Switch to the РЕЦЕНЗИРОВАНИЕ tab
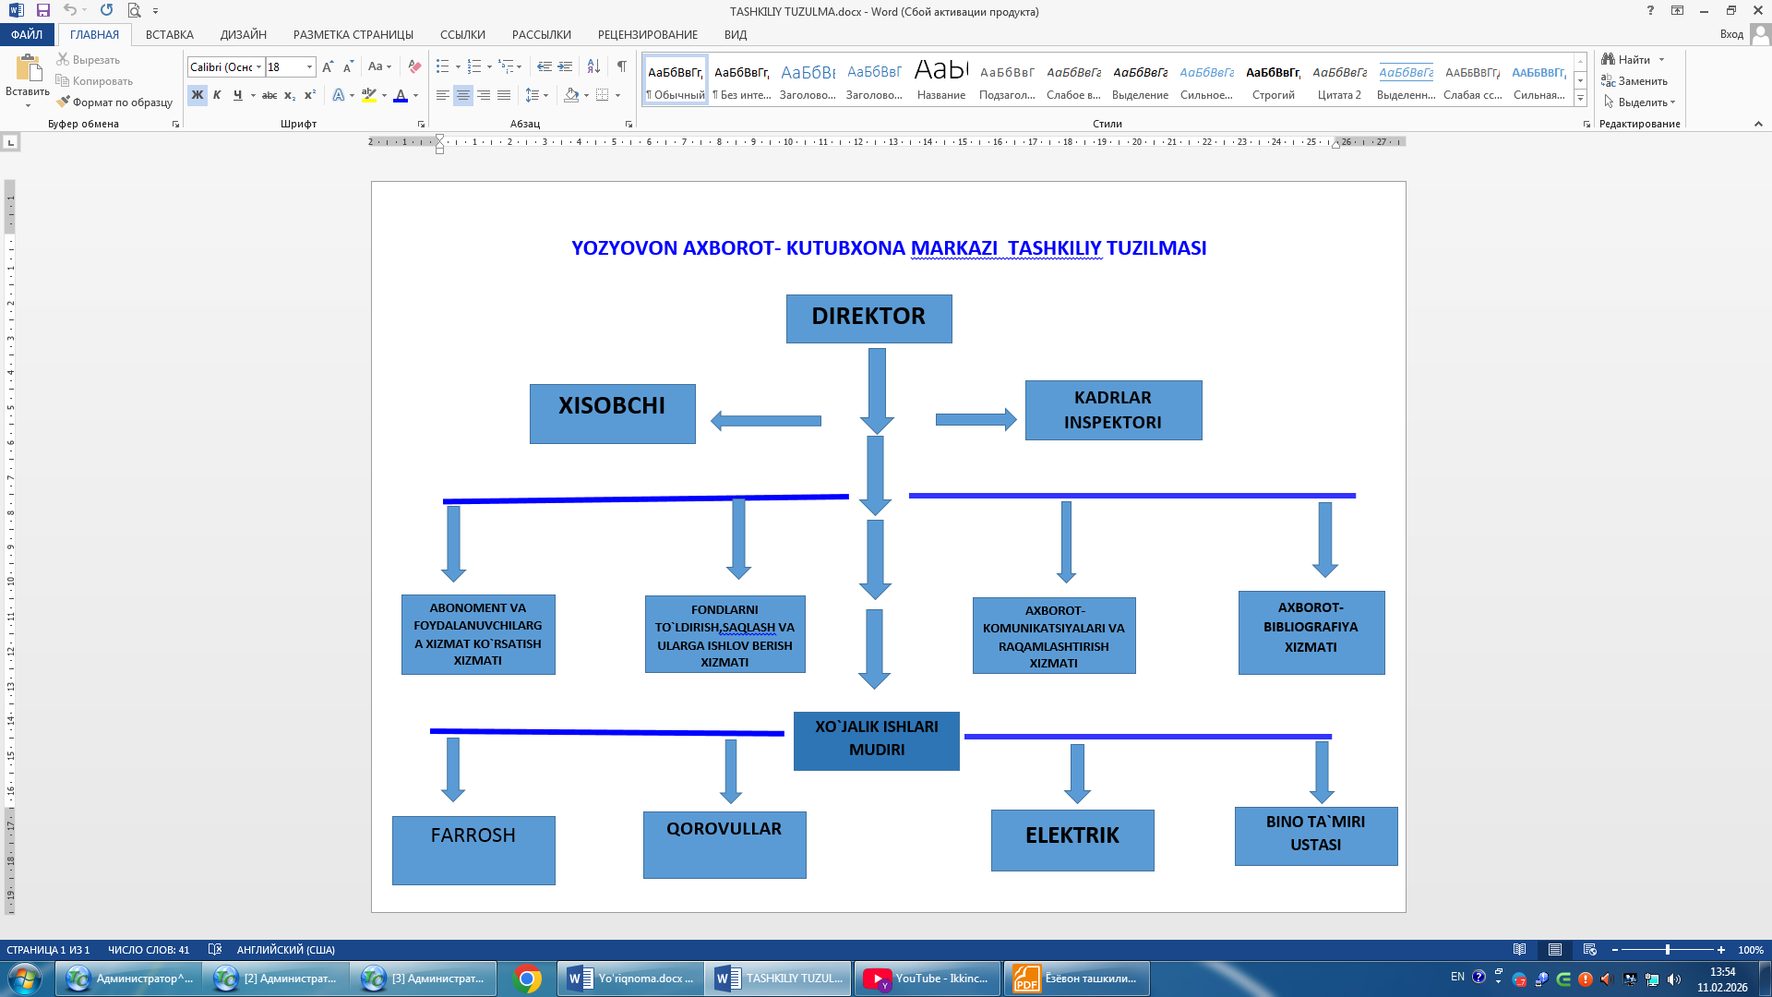 click(647, 34)
